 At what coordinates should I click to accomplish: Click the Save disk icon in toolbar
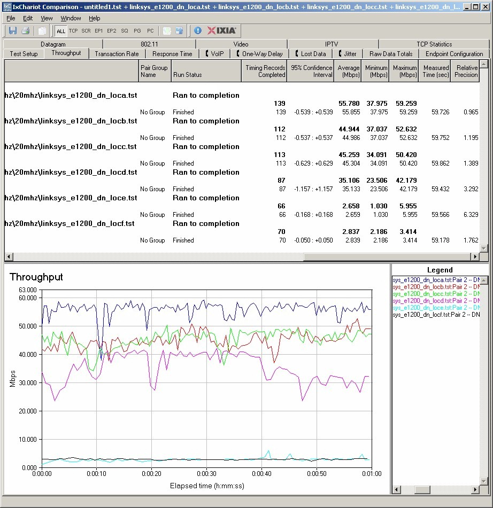click(x=13, y=31)
